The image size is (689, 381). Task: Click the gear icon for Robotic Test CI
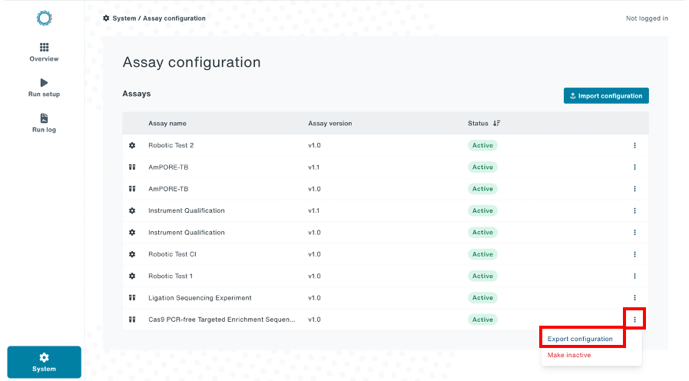pyautogui.click(x=132, y=254)
